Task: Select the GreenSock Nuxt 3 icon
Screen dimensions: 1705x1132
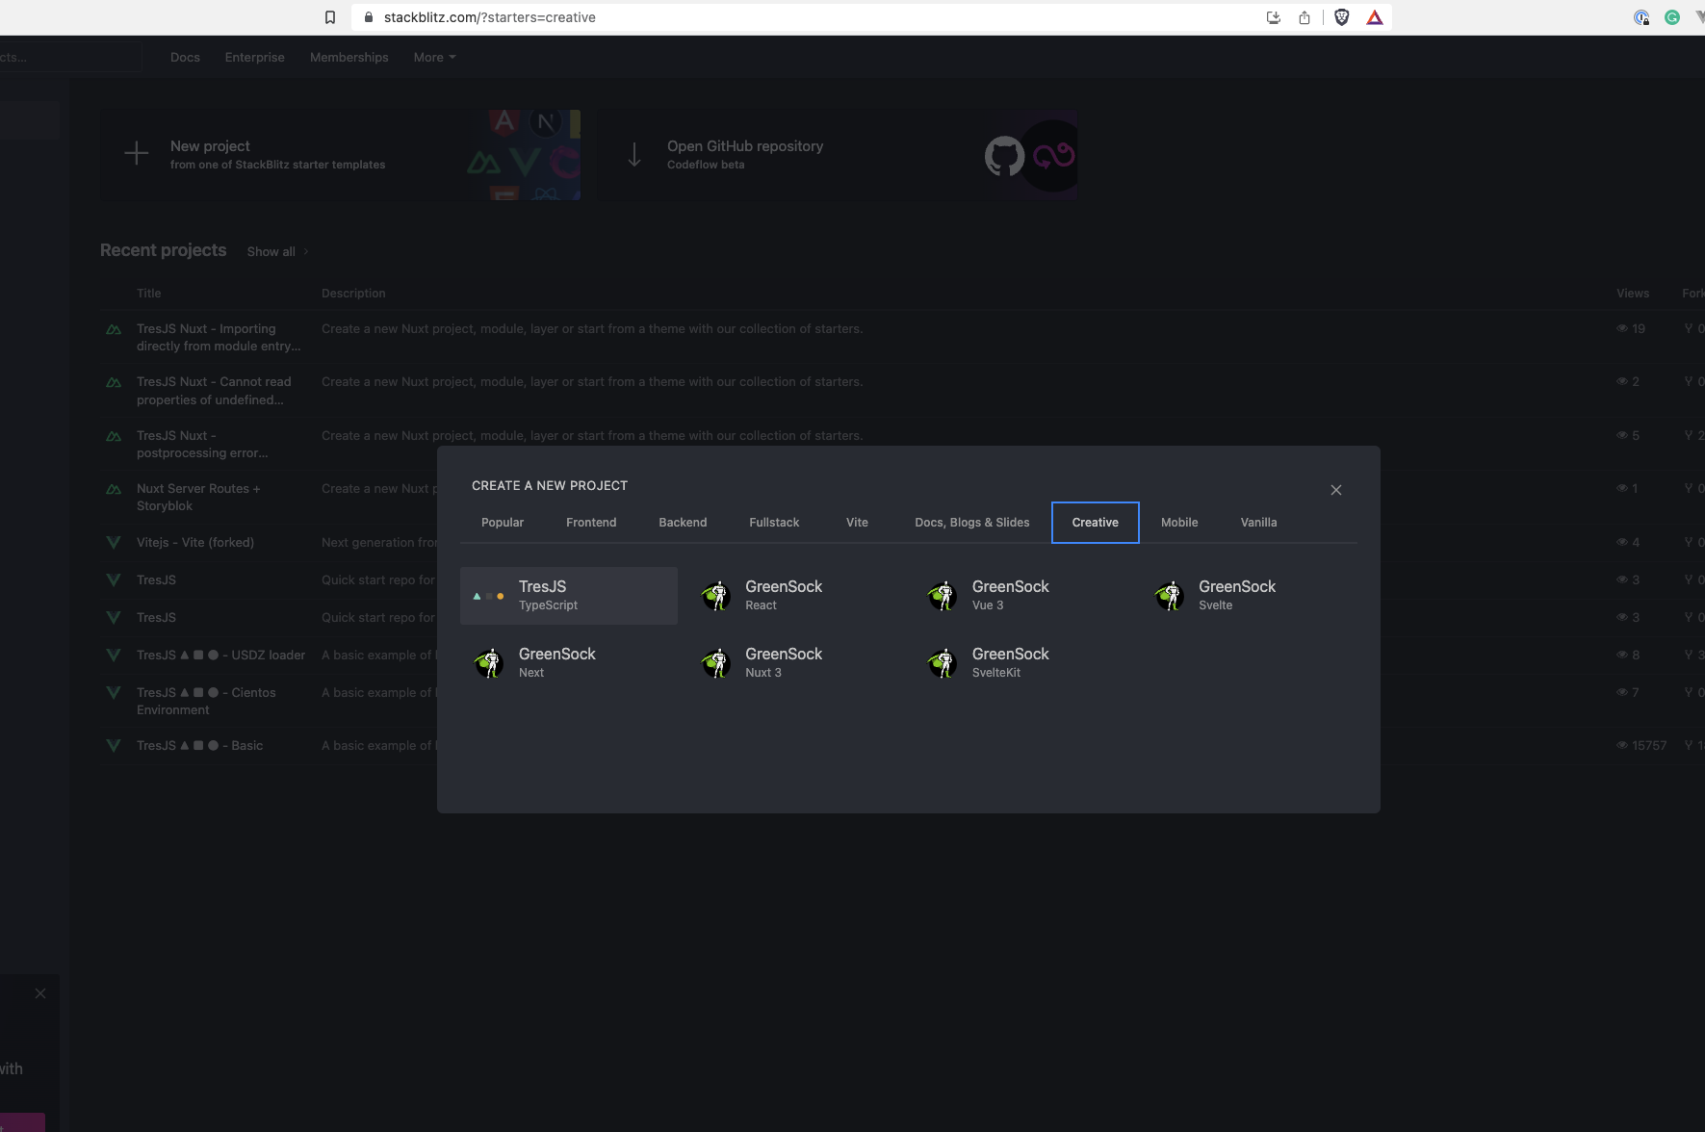Action: tap(715, 663)
